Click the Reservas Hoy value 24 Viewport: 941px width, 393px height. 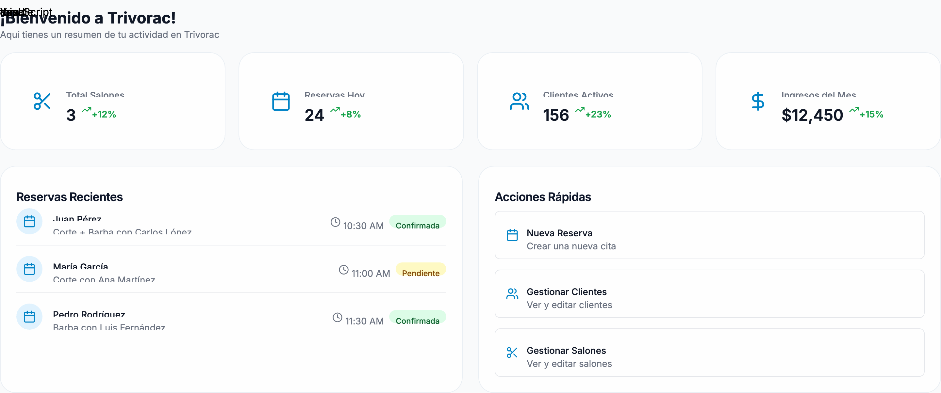pyautogui.click(x=314, y=115)
